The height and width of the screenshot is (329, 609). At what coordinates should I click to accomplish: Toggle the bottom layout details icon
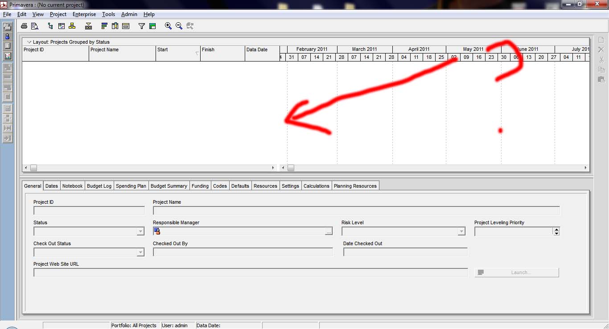(88, 26)
